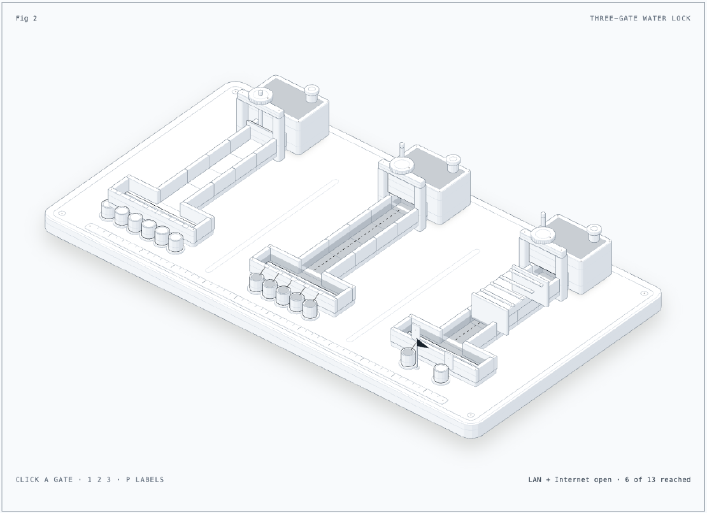Click the 'CLICK A GATE · 1 2 3 · P LABELS' hint
707x513 pixels.
coord(90,479)
